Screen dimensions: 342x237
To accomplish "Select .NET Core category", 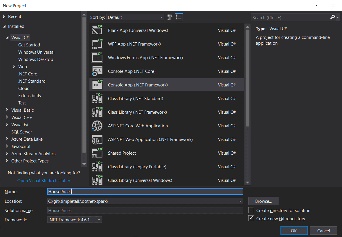I will tap(28, 74).
